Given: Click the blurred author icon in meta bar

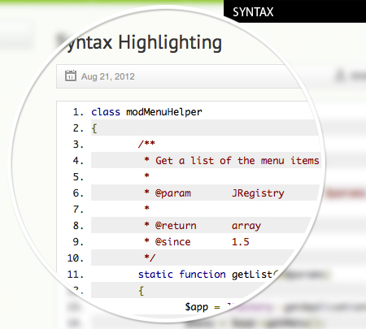Looking at the screenshot, I should [340, 76].
